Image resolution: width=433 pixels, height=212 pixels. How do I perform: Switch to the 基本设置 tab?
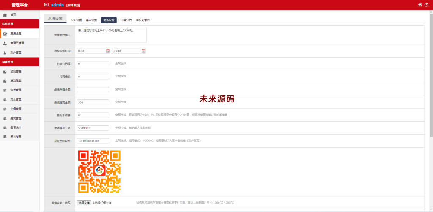(x=91, y=20)
